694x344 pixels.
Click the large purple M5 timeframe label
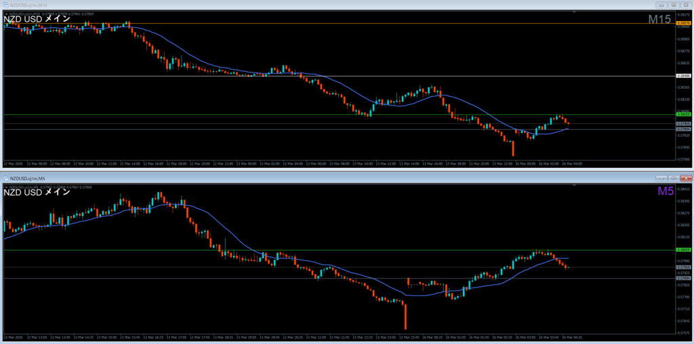coord(666,191)
